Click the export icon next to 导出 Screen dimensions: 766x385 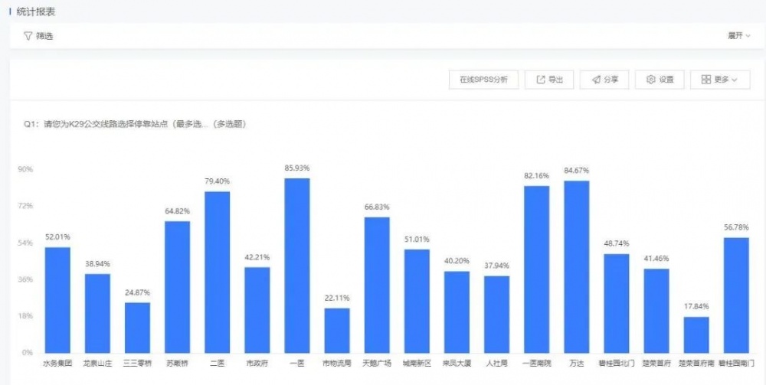pos(541,80)
